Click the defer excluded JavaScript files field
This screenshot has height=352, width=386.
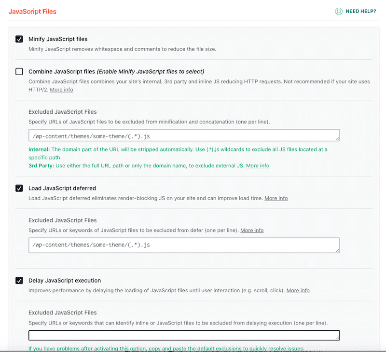coord(183,245)
